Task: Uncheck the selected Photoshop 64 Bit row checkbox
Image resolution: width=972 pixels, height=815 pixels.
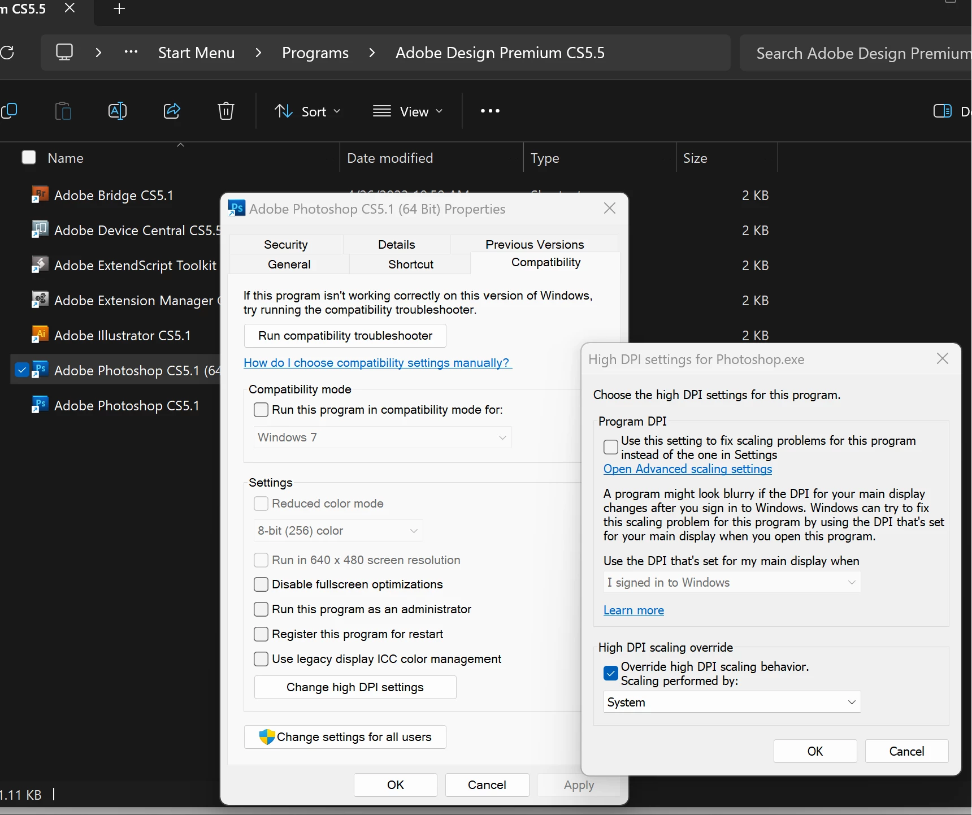Action: click(21, 370)
